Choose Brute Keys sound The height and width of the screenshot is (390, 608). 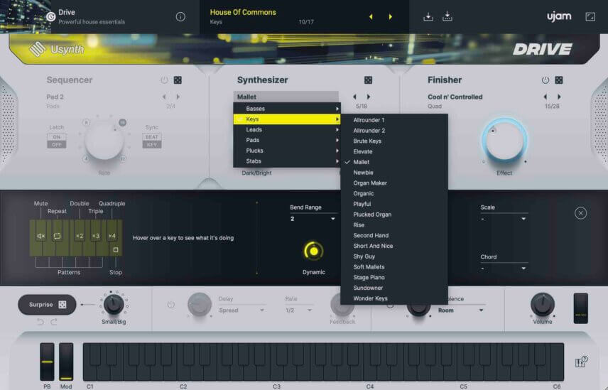tap(394, 141)
